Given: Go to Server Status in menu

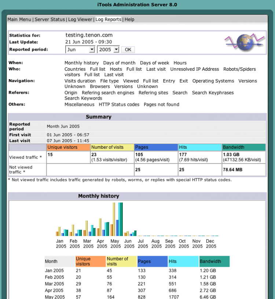Looking at the screenshot, I should pyautogui.click(x=50, y=19).
